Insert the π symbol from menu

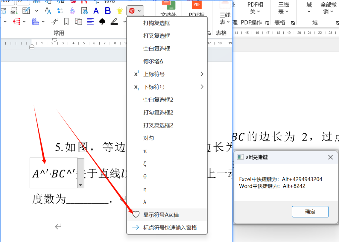point(167,151)
